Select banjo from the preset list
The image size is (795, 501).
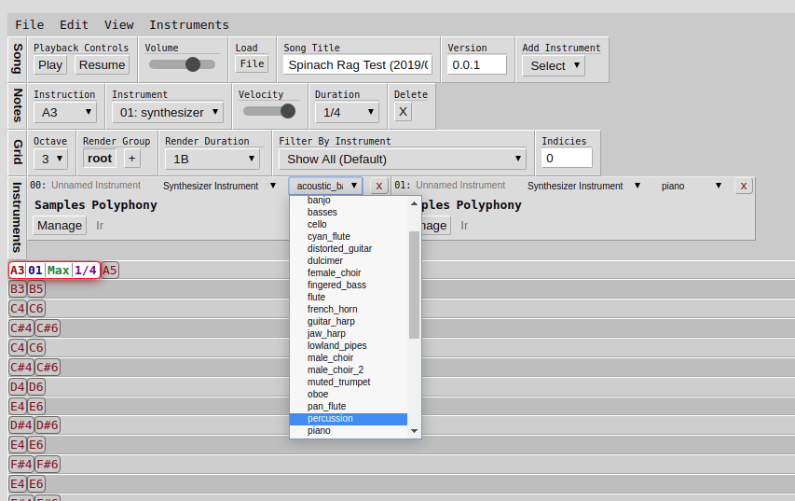349,200
